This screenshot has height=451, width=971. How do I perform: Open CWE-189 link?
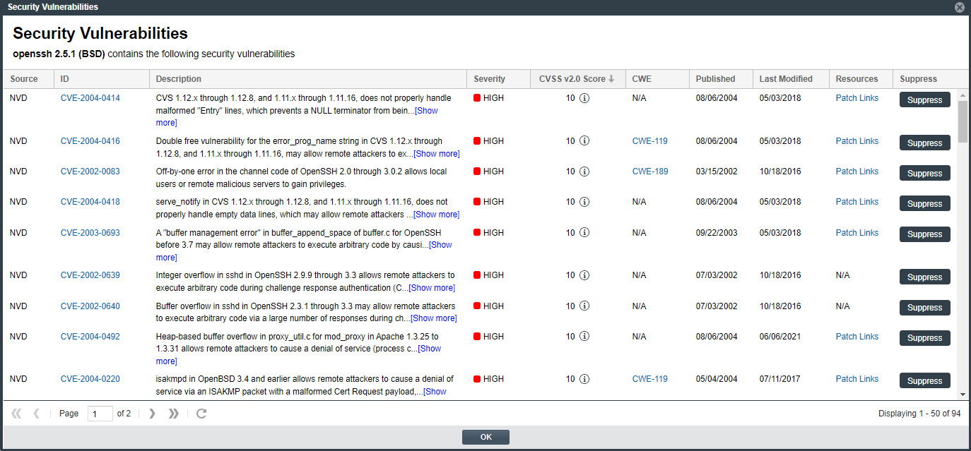pos(650,172)
